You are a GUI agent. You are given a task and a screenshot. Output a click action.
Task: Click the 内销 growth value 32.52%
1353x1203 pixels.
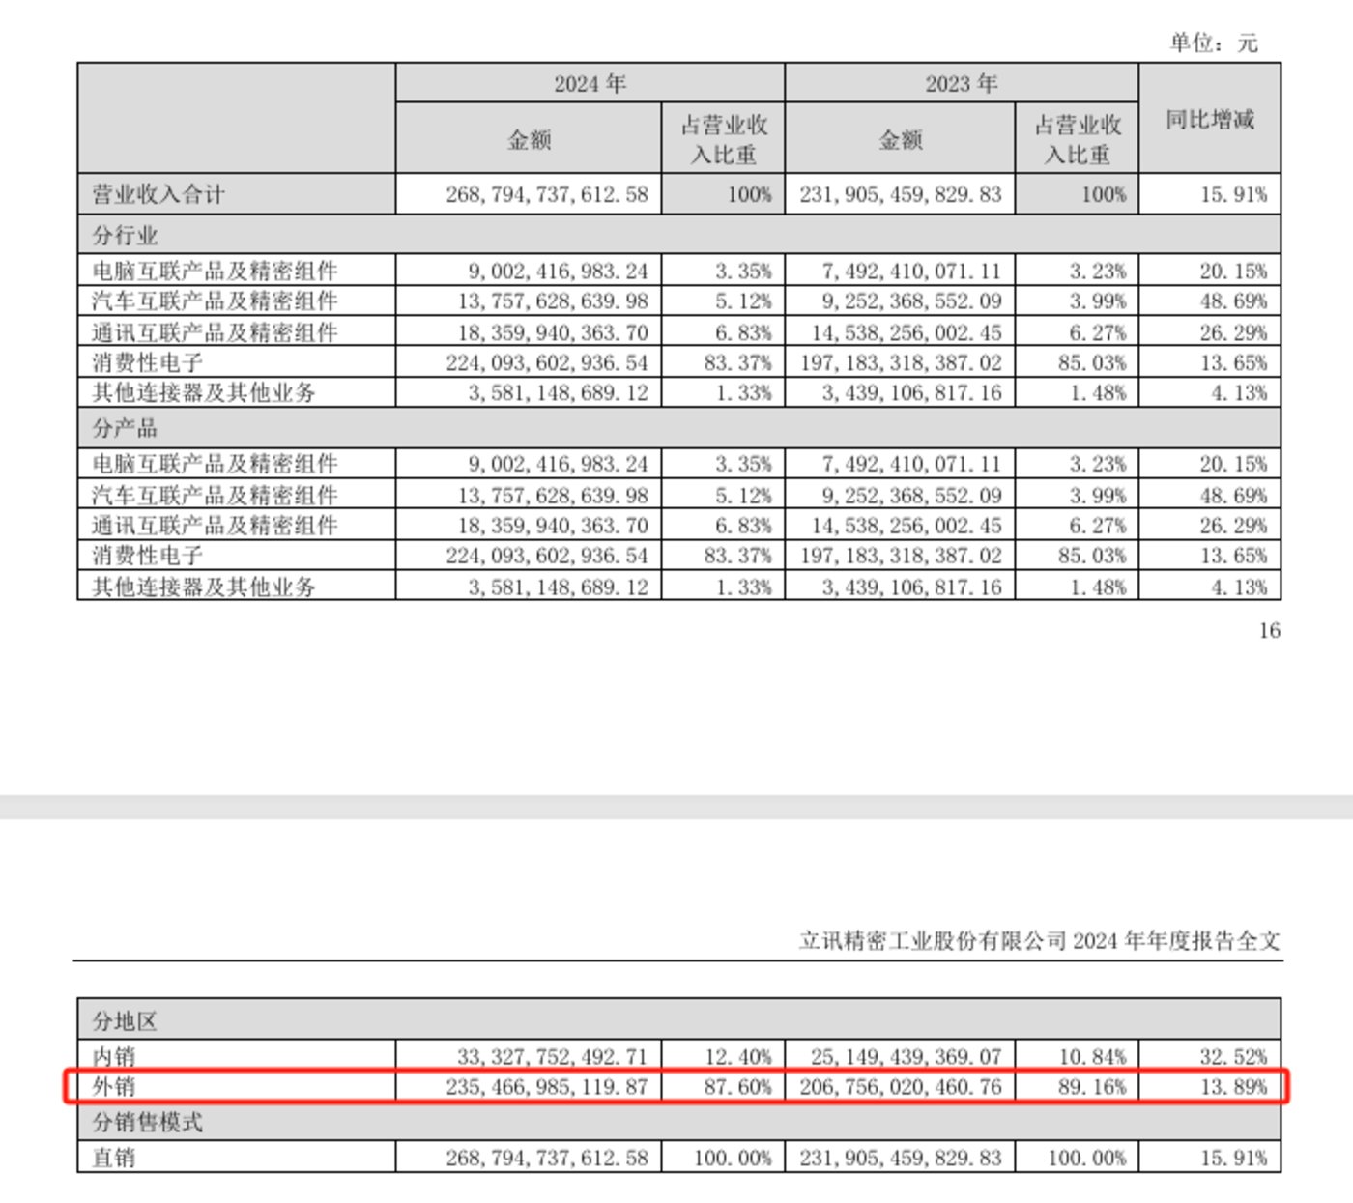1232,1056
